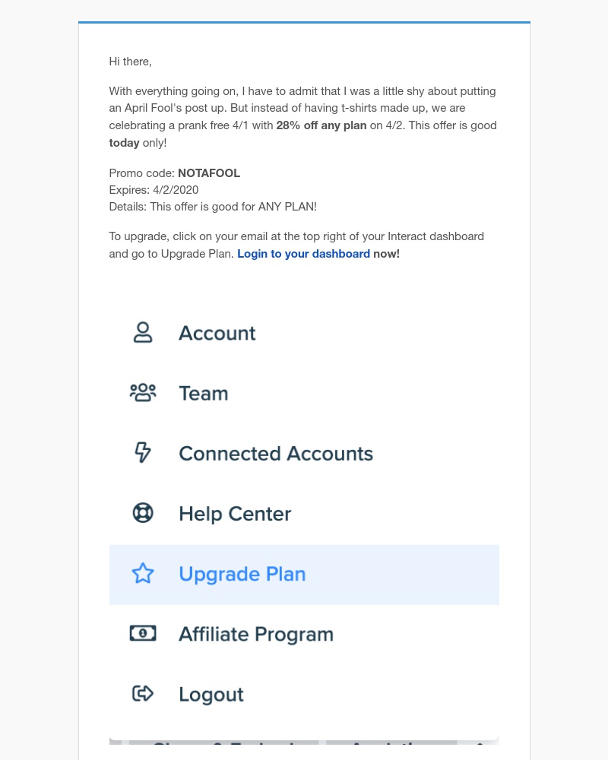608x760 pixels.
Task: Click the bold '28% off any plan' text
Action: (x=321, y=125)
